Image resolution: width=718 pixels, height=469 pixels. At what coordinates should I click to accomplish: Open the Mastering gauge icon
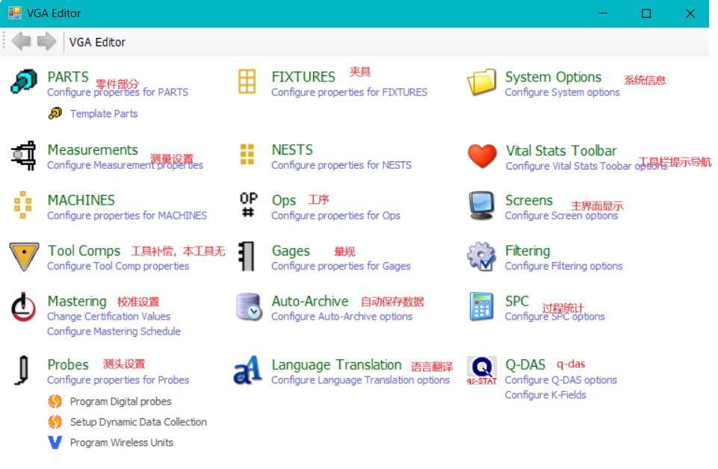(x=23, y=307)
